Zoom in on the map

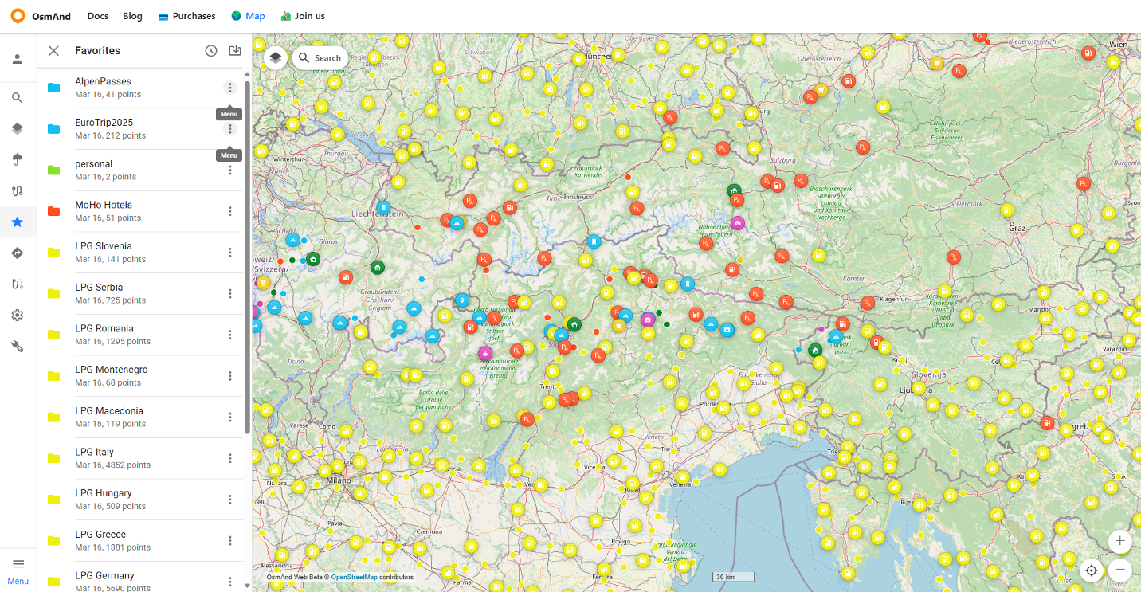[1119, 541]
